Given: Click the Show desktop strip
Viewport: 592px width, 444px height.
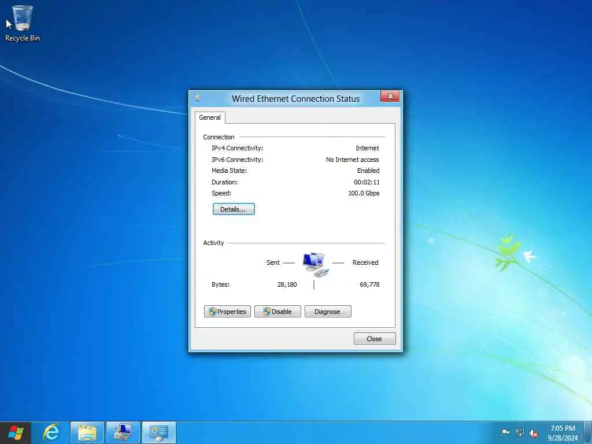Looking at the screenshot, I should 588,433.
